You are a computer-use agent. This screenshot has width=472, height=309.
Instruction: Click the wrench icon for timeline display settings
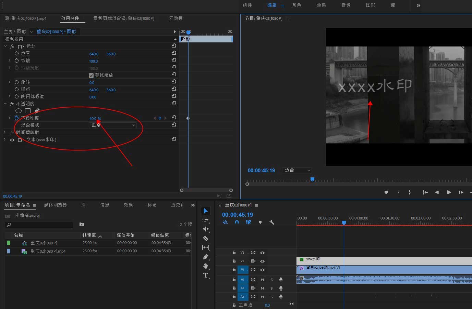tap(272, 222)
